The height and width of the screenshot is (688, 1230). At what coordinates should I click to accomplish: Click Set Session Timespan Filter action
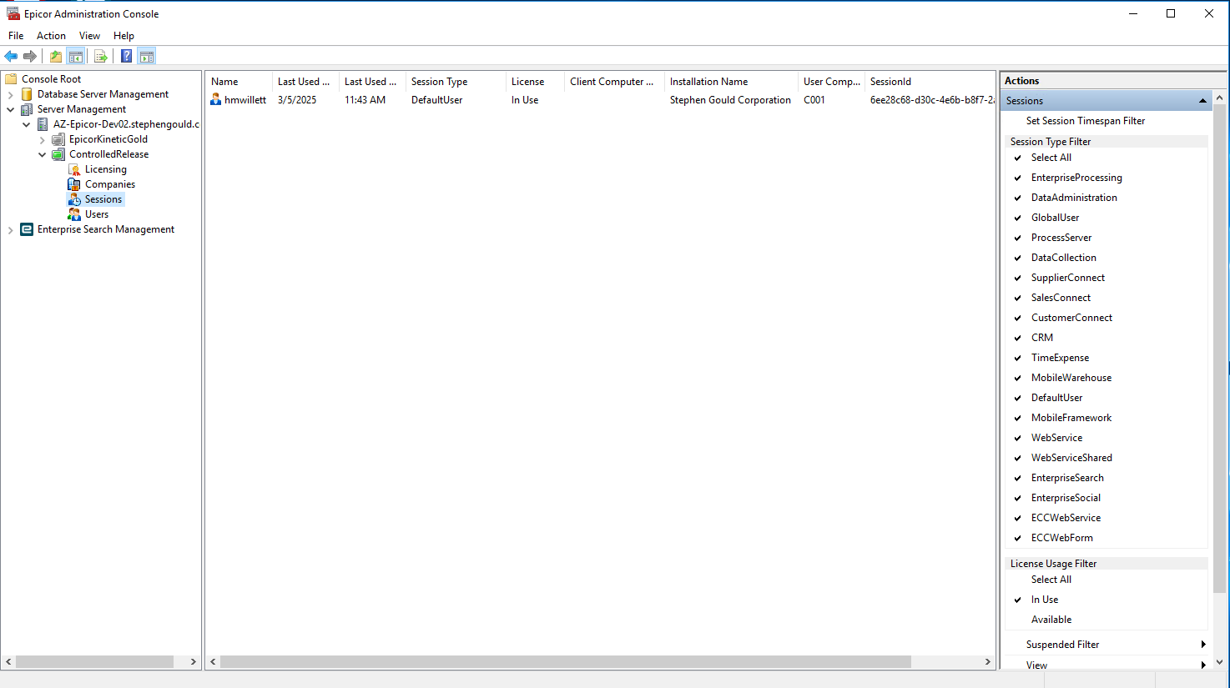pos(1085,121)
